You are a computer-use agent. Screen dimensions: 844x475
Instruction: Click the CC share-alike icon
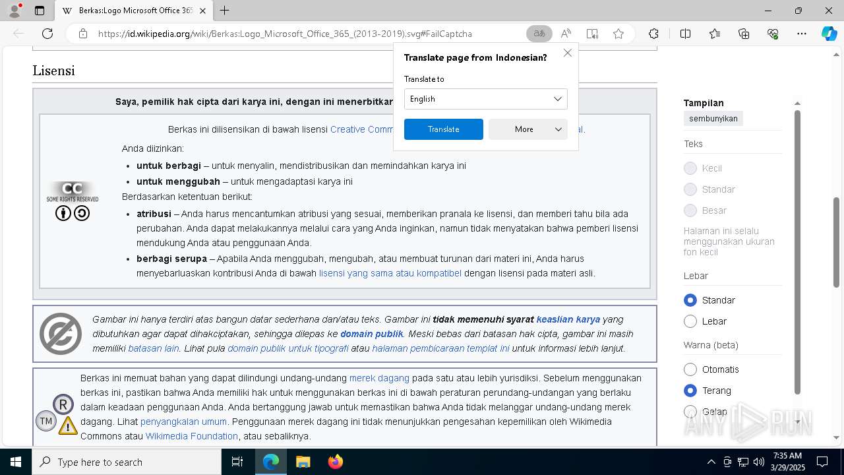pos(82,213)
